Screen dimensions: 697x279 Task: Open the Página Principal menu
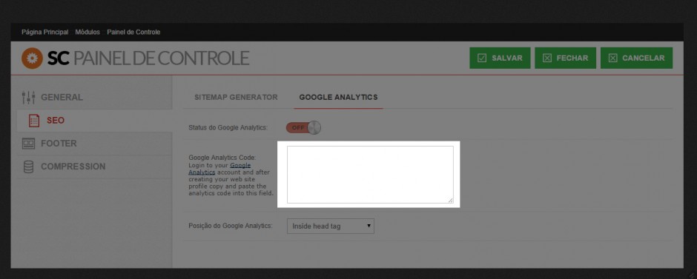click(x=45, y=33)
